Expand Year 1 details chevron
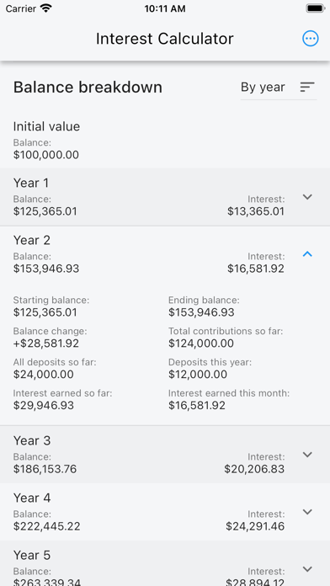This screenshot has width=330, height=586. tap(307, 197)
